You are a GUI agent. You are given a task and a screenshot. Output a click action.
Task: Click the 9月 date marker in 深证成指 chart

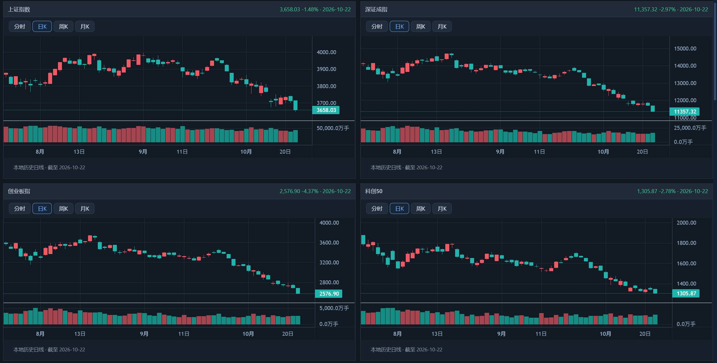coord(500,152)
